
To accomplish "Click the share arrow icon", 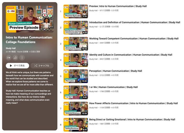I will (15, 58).
